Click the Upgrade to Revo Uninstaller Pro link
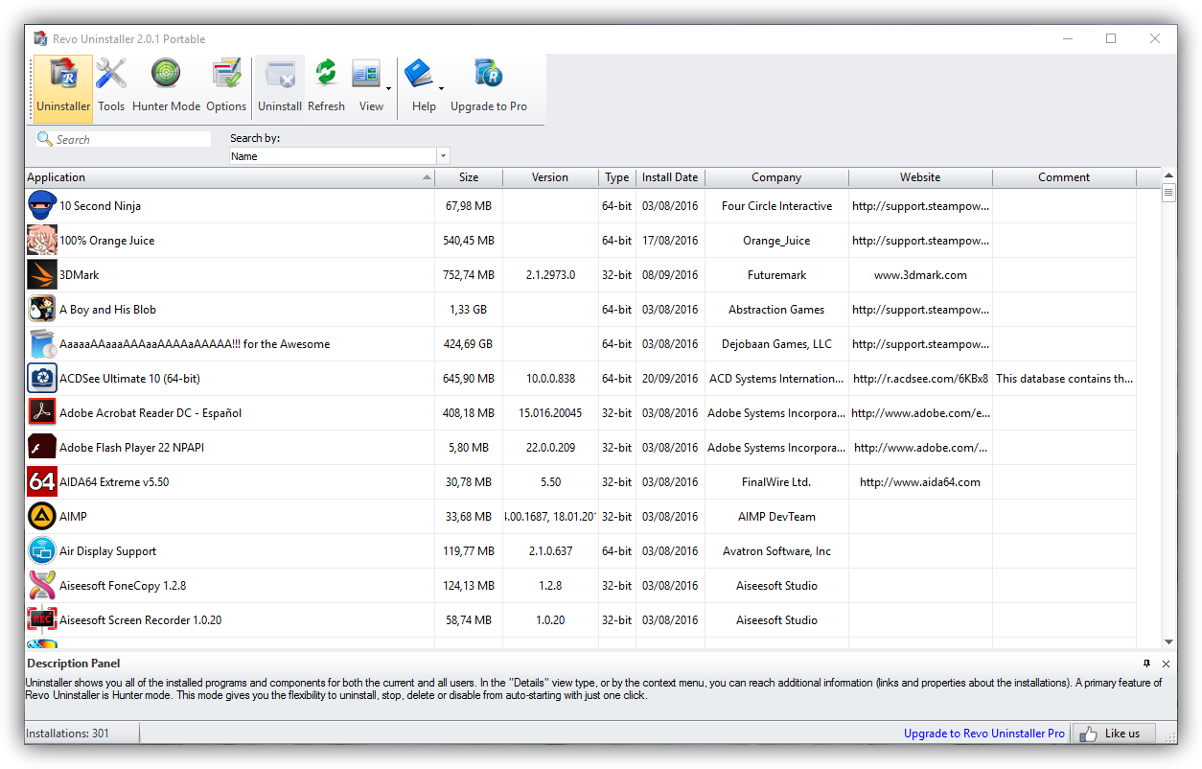Viewport: 1202px width, 769px height. [984, 734]
